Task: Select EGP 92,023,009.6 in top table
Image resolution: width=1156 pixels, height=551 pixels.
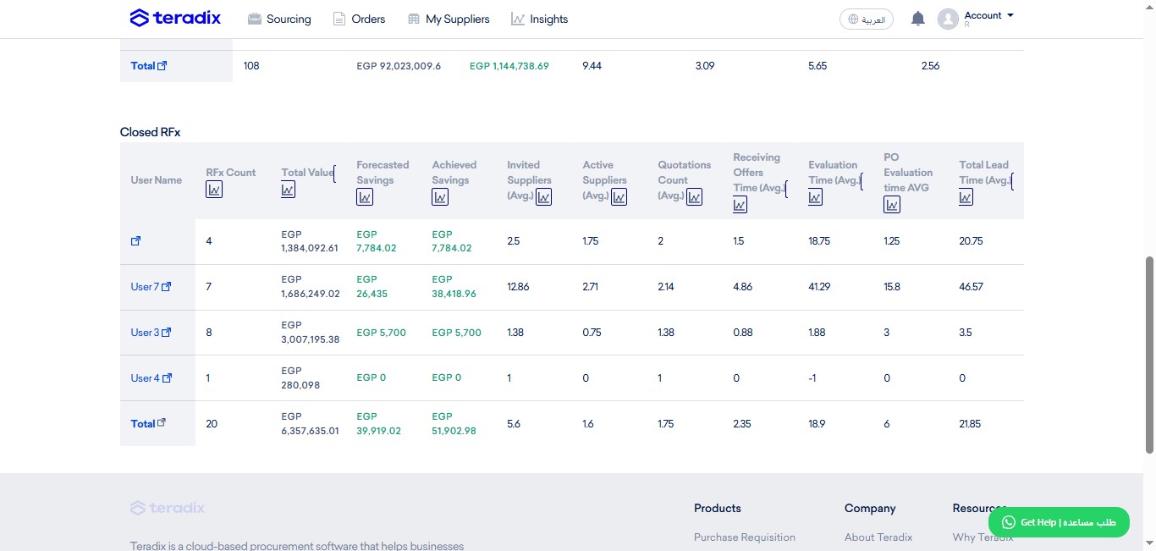Action: 399,66
